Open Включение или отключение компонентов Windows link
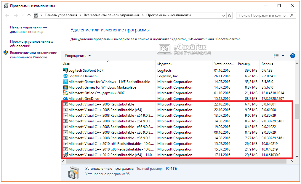 tap(33, 55)
